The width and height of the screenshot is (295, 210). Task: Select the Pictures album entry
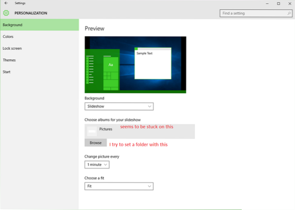click(x=139, y=131)
